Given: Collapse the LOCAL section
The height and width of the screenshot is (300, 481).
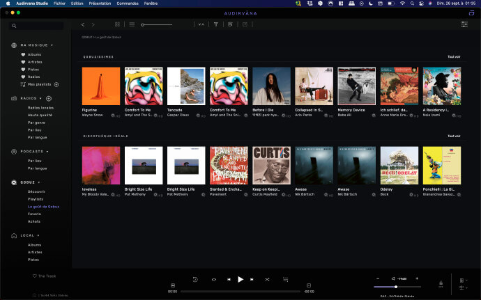Looking at the screenshot, I should tap(38, 235).
